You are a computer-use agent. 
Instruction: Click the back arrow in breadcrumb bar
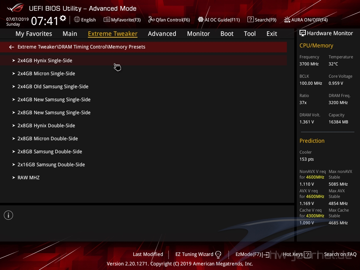click(12, 47)
